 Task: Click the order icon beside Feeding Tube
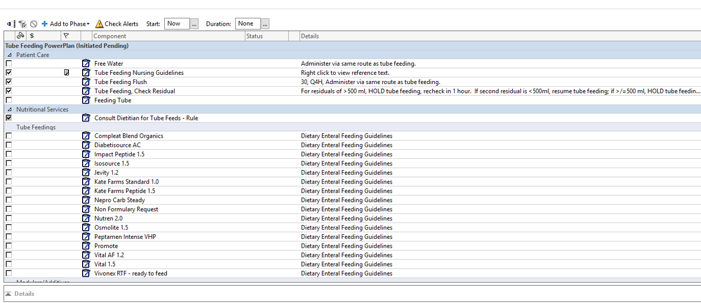pos(86,100)
